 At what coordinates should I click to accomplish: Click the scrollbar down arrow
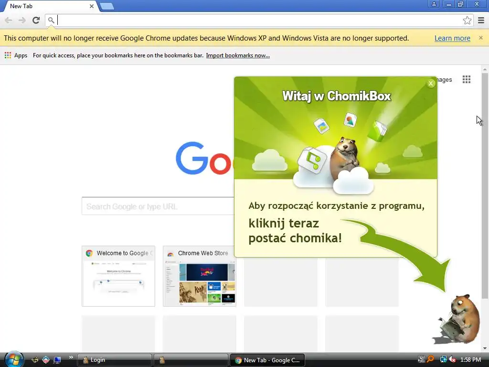tap(485, 348)
